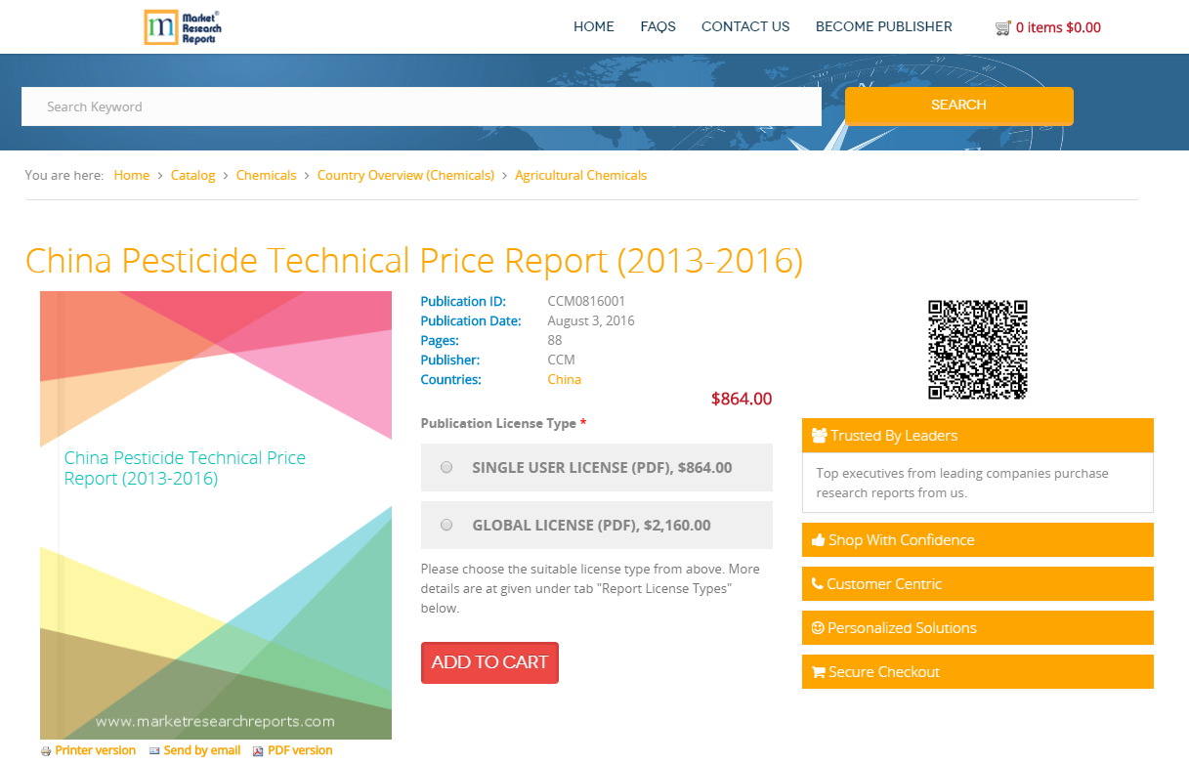Expand the Trusted By Leaders panel header

pos(978,436)
